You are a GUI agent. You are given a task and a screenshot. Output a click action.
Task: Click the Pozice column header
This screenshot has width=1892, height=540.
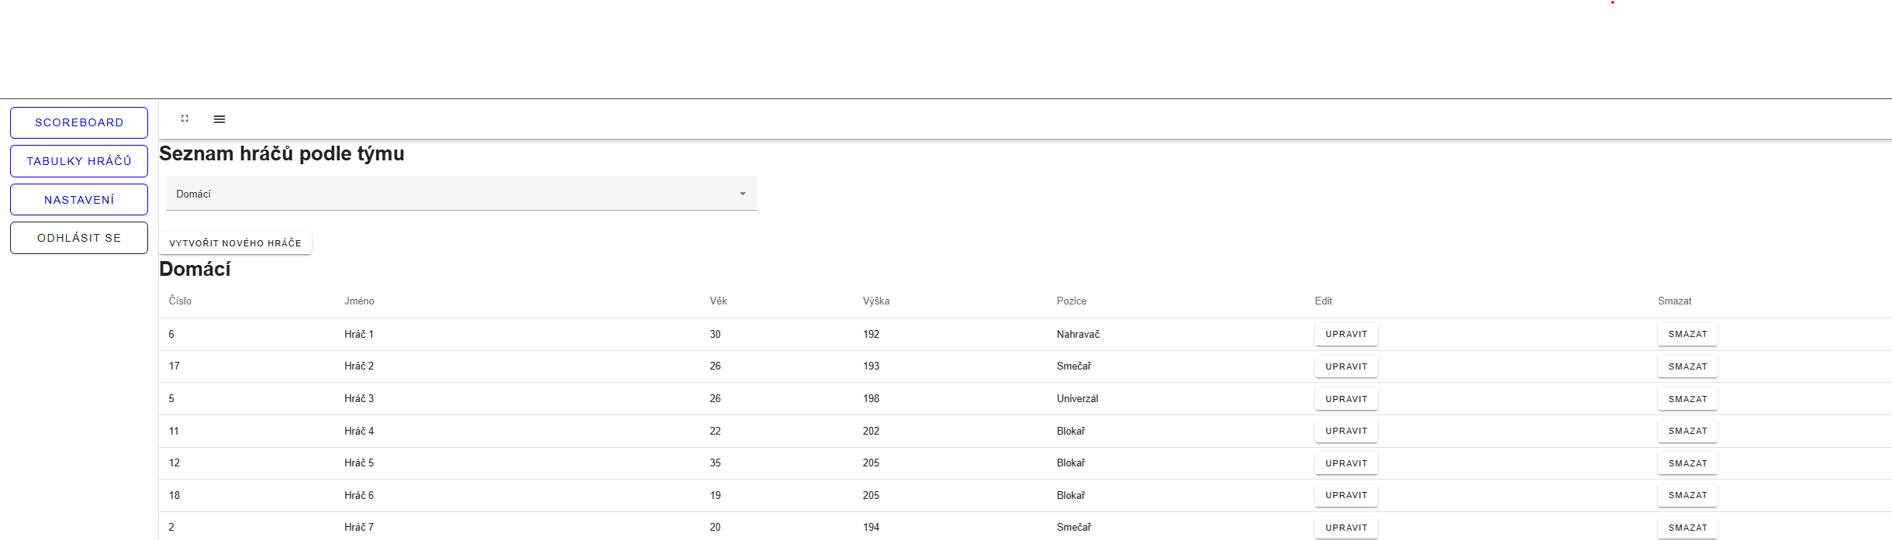click(1071, 301)
